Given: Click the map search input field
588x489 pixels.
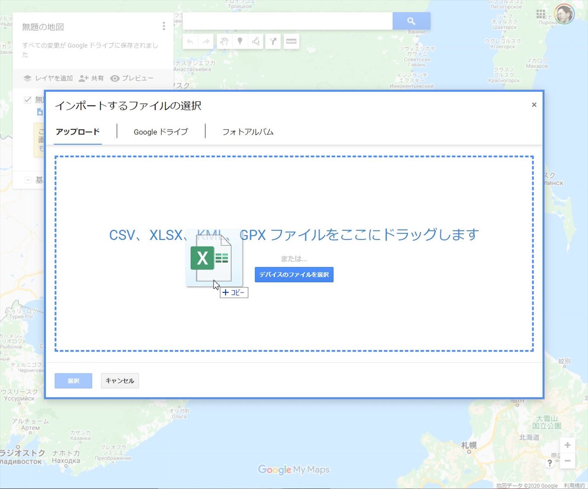Looking at the screenshot, I should tap(288, 21).
